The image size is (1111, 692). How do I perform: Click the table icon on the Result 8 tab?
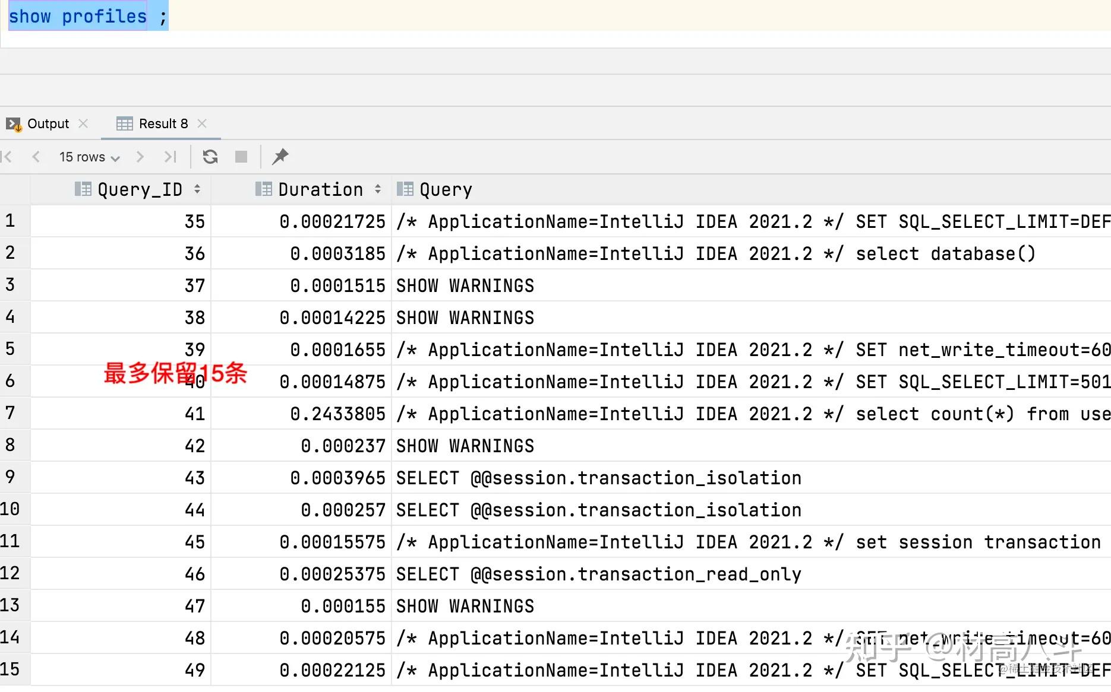point(124,123)
